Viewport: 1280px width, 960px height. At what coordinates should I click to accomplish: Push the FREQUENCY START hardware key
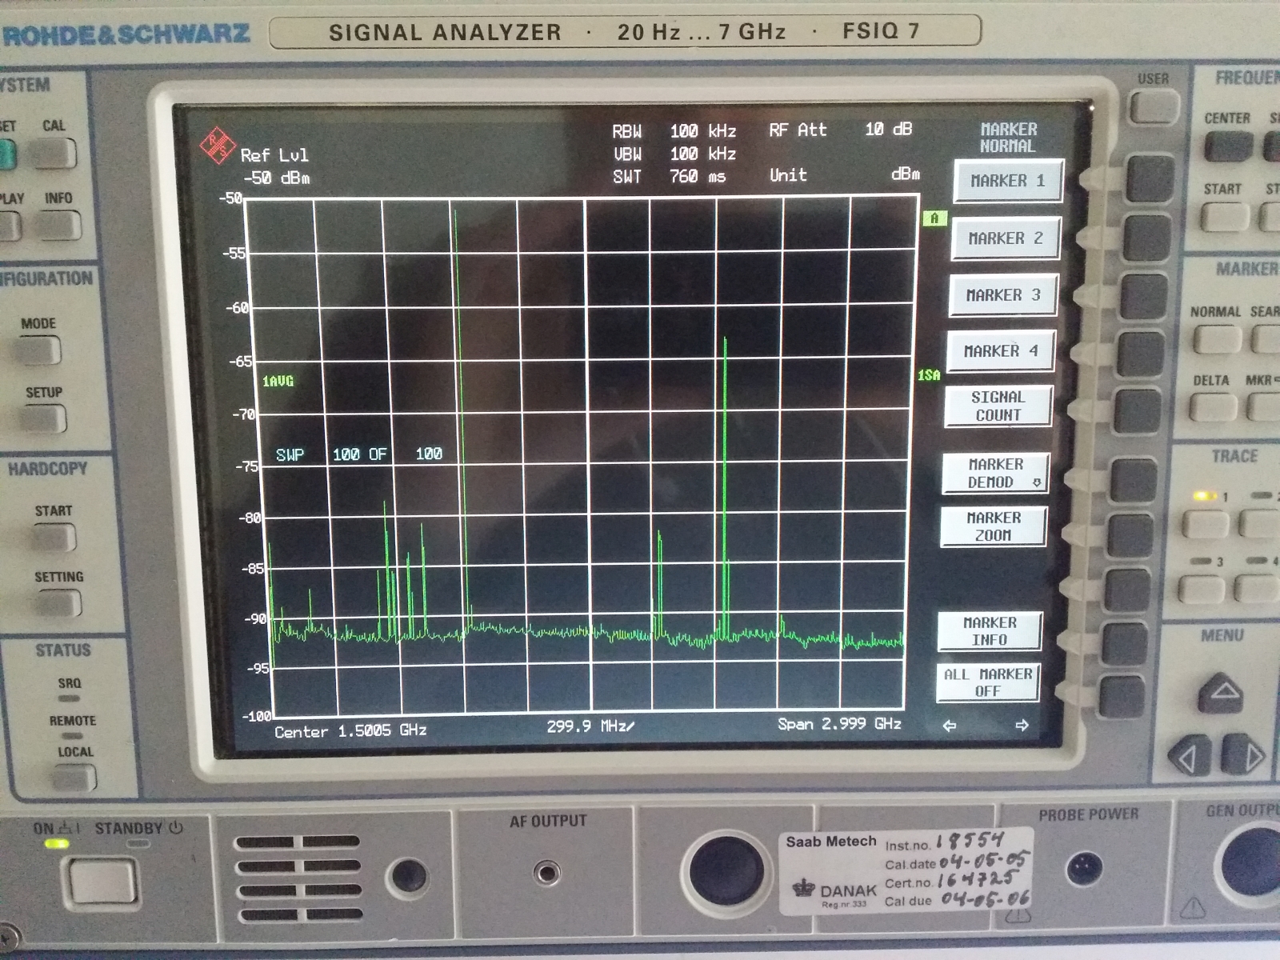tap(1224, 218)
